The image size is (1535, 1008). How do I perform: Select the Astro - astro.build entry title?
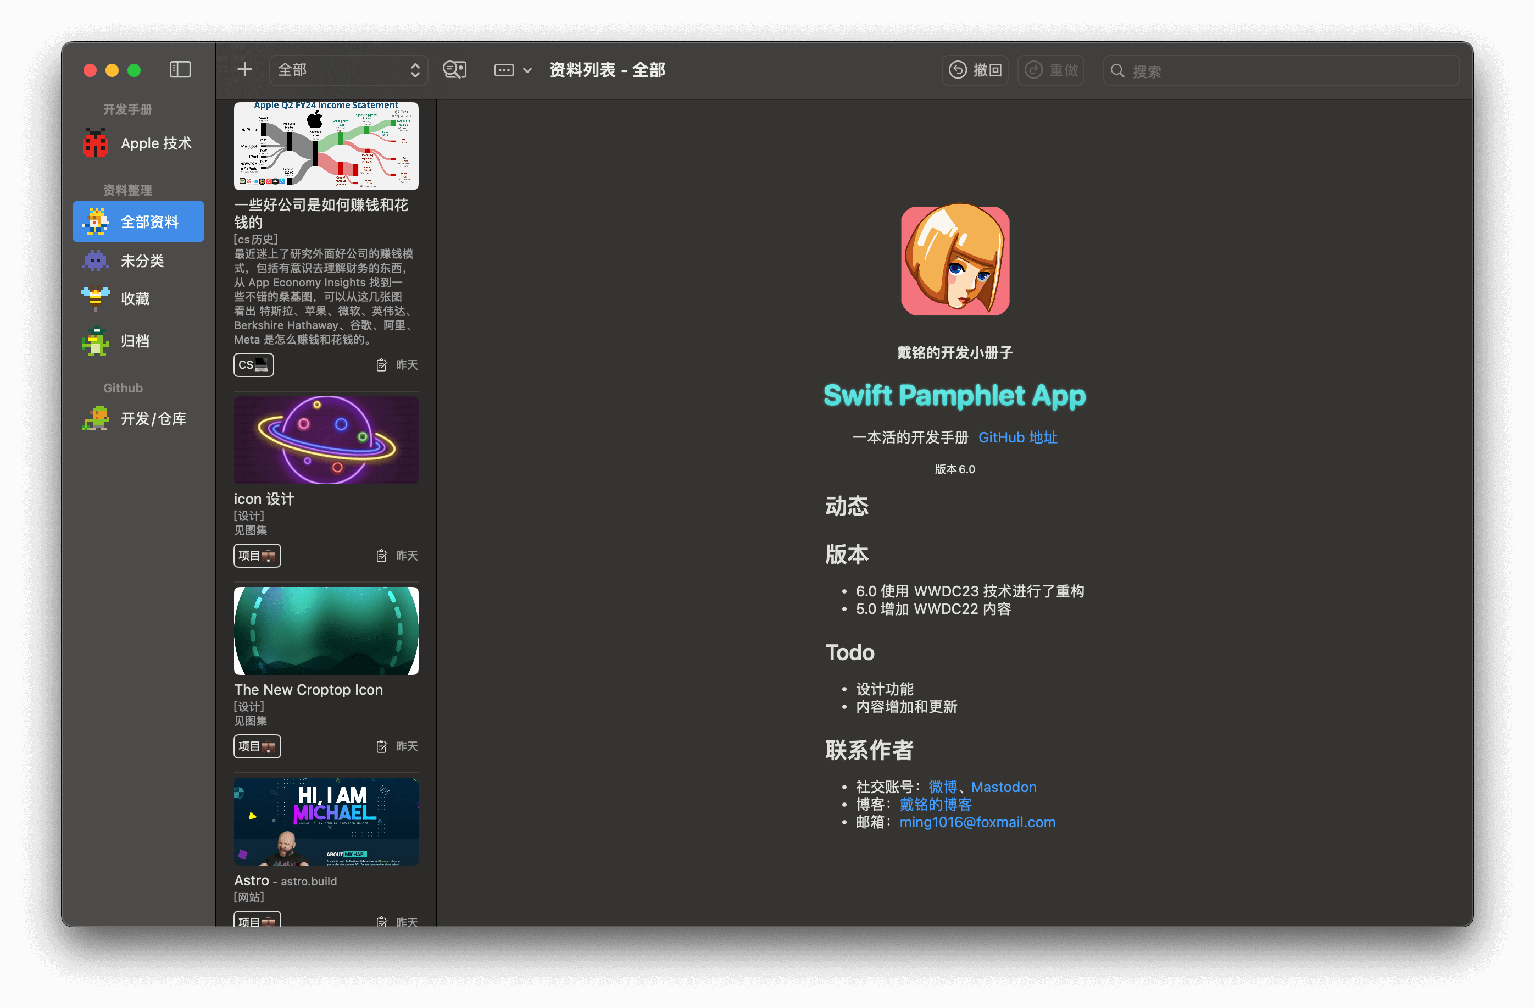[285, 880]
